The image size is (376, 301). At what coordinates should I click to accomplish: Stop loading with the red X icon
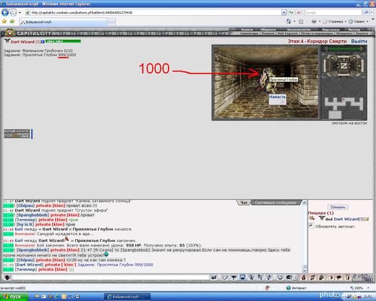(299, 13)
